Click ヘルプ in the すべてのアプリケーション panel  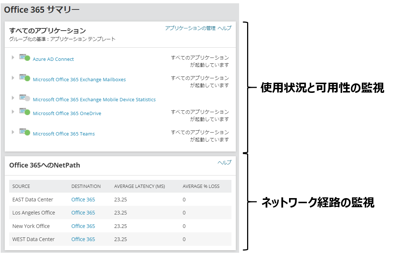point(225,28)
